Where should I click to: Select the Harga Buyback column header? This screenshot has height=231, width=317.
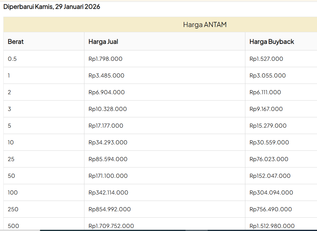click(272, 42)
